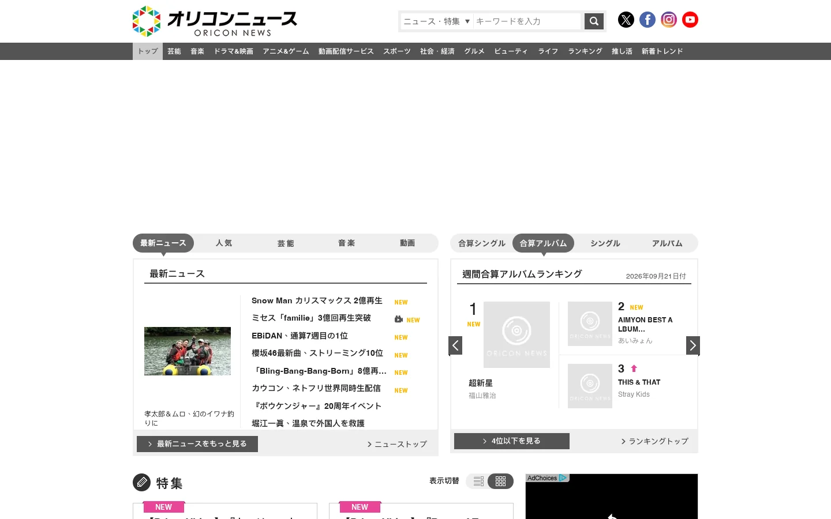
Task: Open Bling-Bang-Bang-Born headline
Action: [x=319, y=371]
